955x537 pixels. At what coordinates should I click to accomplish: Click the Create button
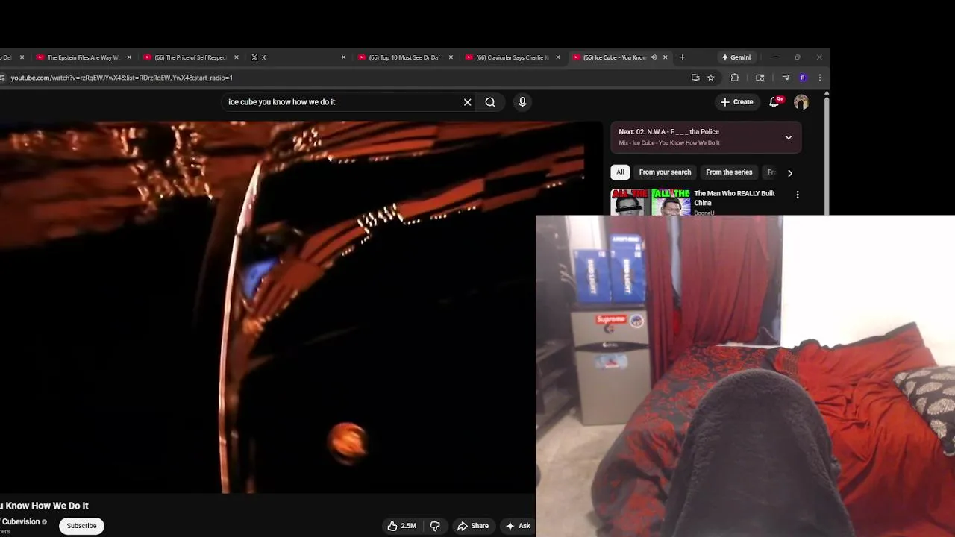[736, 102]
